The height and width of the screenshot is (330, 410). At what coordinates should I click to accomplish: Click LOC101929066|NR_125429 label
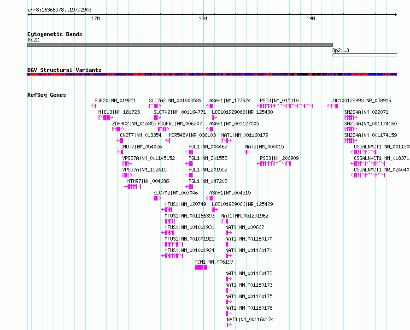pyautogui.click(x=242, y=204)
